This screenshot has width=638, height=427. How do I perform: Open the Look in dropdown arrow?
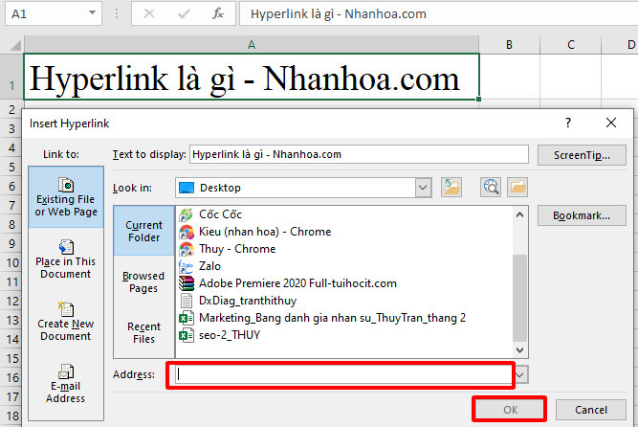coord(423,188)
